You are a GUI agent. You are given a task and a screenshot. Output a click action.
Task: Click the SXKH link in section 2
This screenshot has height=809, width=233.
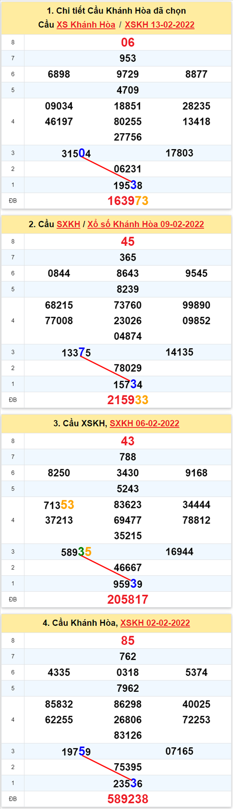(x=68, y=224)
